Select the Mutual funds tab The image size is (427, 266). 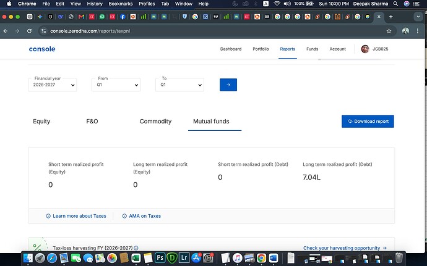coord(211,122)
